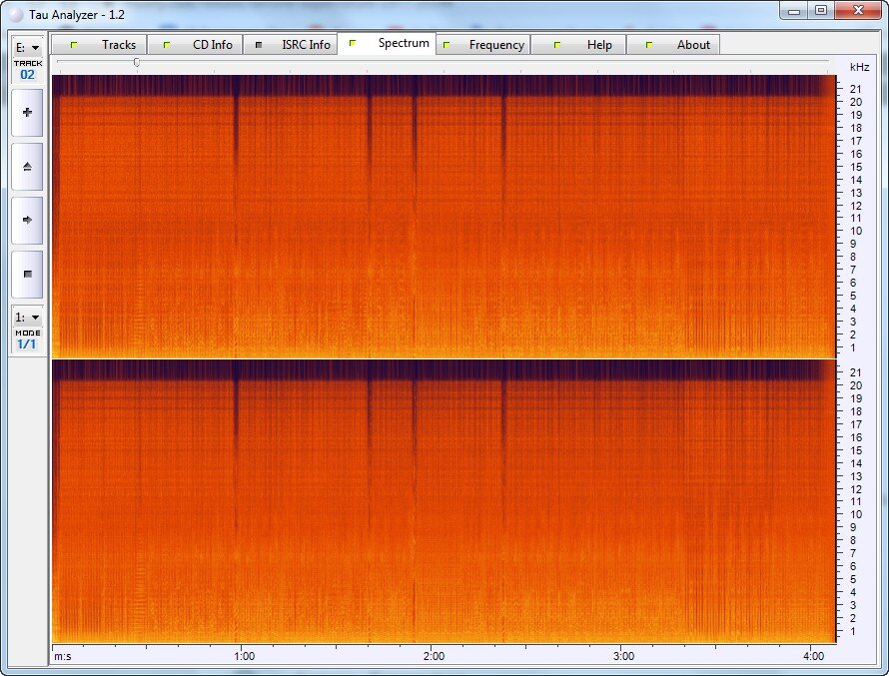
Task: Click the MODE 1/1 indicator
Action: [x=28, y=339]
